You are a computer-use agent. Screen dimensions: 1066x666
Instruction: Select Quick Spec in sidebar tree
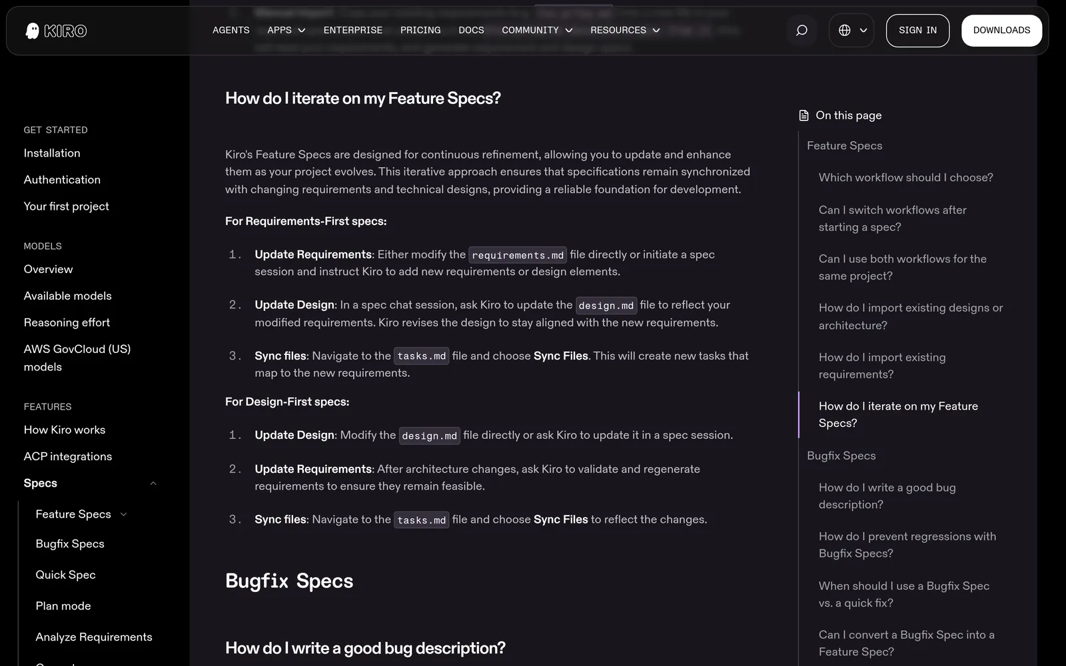pos(65,575)
